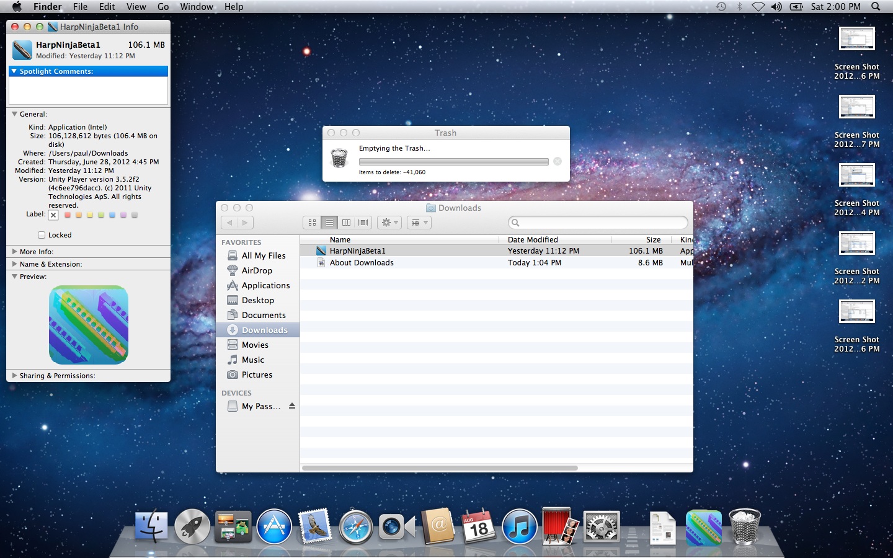Image resolution: width=893 pixels, height=558 pixels.
Task: Apply the red label color swatch
Action: (x=68, y=215)
